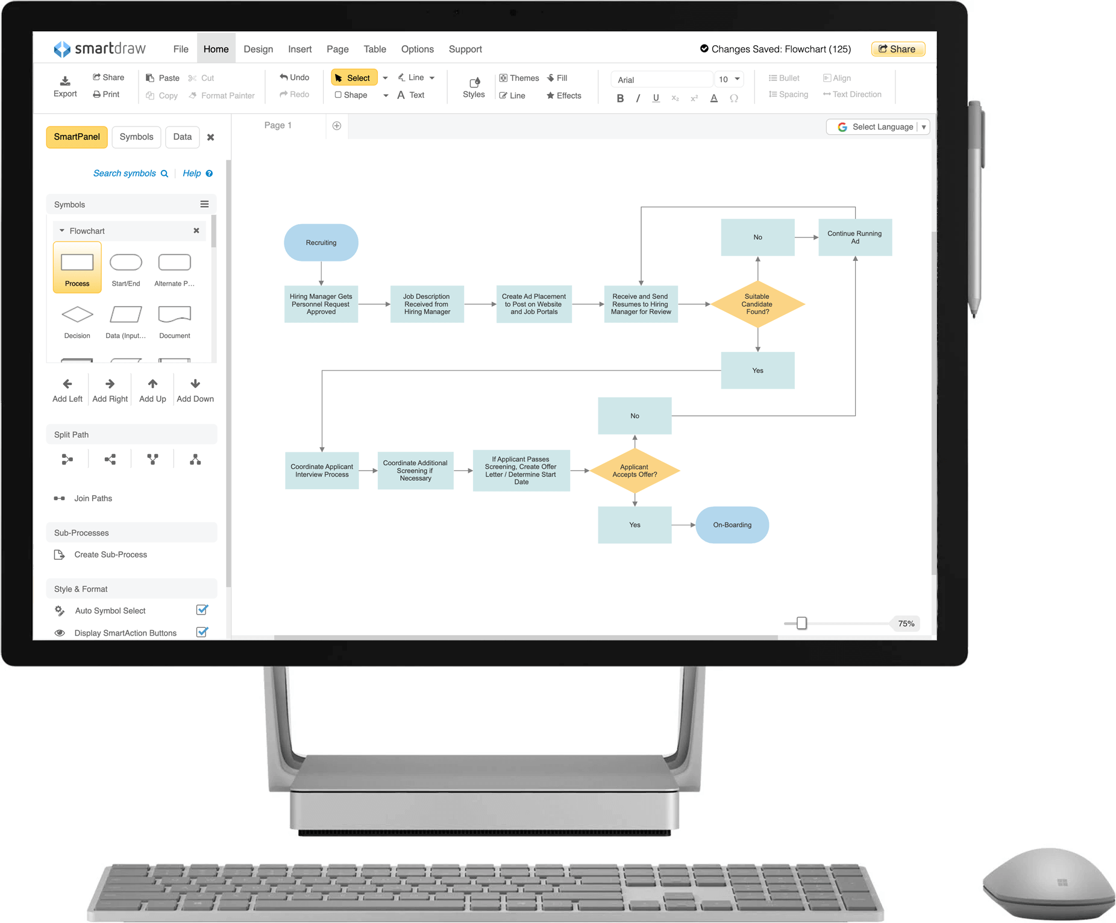Open the font size dropdown
The width and height of the screenshot is (1116, 923).
pos(736,80)
